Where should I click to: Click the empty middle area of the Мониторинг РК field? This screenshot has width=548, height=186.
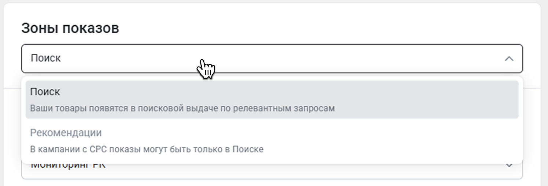[293, 170]
